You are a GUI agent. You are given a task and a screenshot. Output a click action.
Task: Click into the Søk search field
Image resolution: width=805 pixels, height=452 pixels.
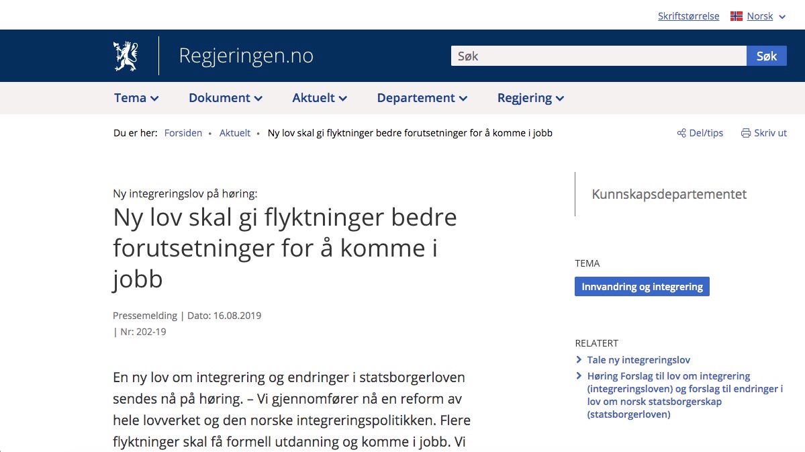598,56
